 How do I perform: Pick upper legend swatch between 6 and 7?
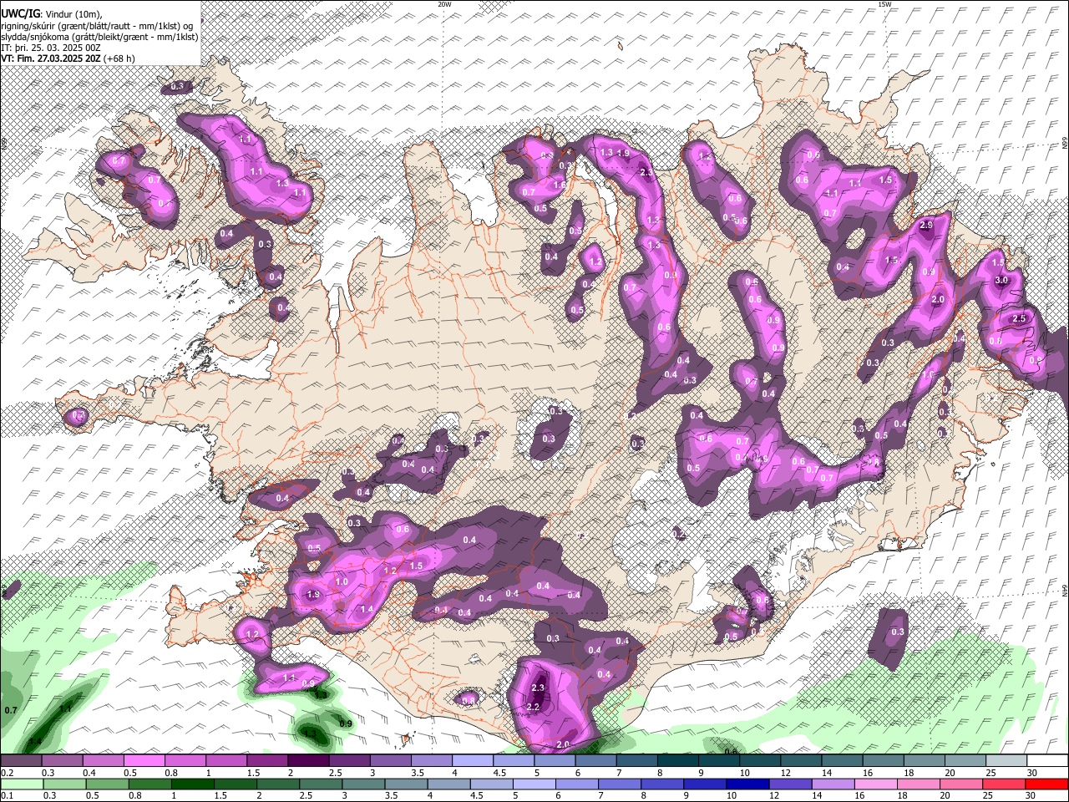(594, 761)
